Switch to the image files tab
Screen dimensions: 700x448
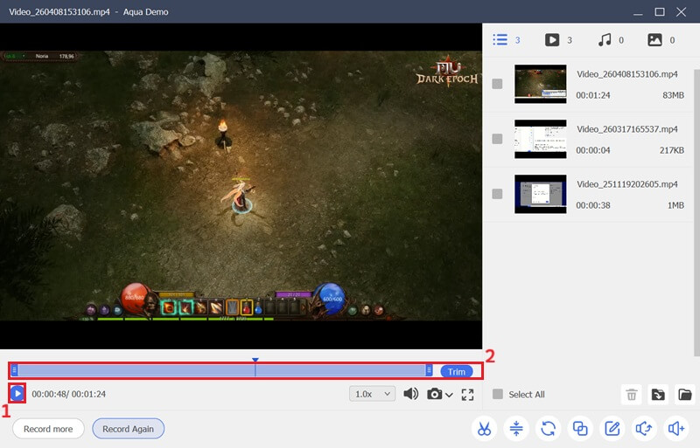661,39
